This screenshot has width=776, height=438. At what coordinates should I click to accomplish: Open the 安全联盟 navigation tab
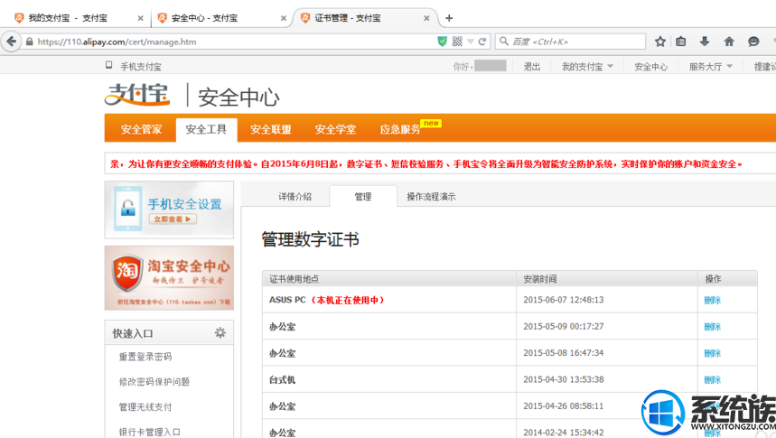[x=271, y=130]
